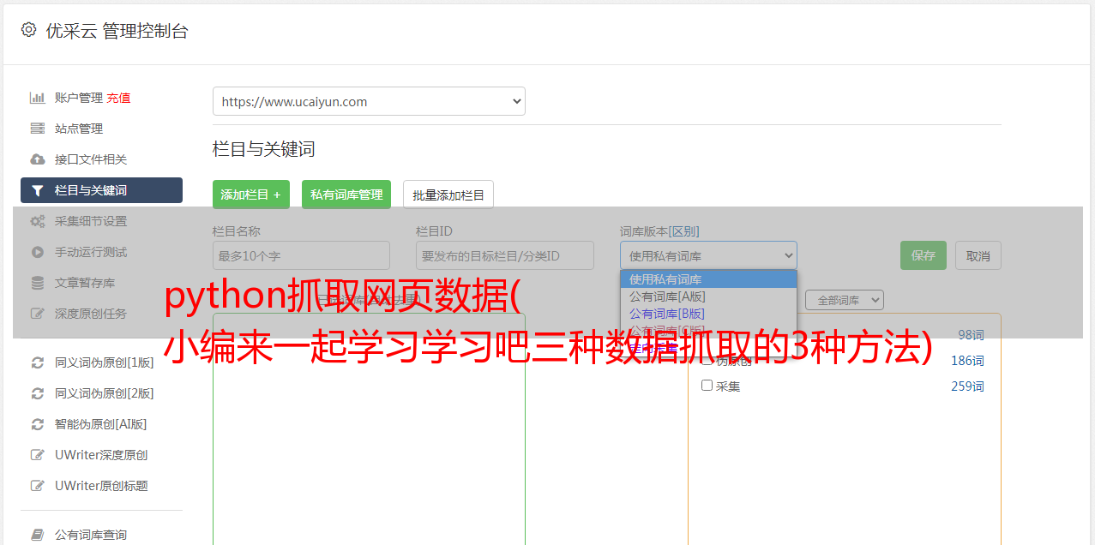Open 接口文件相关 in the sidebar

click(91, 159)
